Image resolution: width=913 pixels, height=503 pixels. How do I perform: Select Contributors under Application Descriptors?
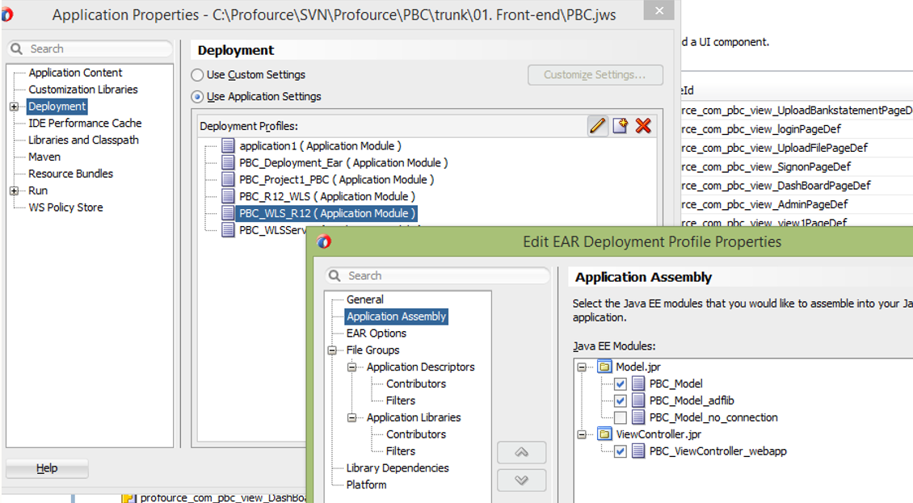[x=416, y=384]
